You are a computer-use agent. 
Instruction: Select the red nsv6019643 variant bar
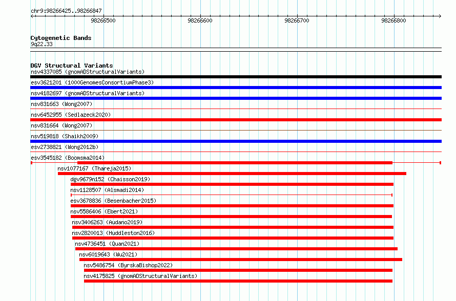[241, 260]
